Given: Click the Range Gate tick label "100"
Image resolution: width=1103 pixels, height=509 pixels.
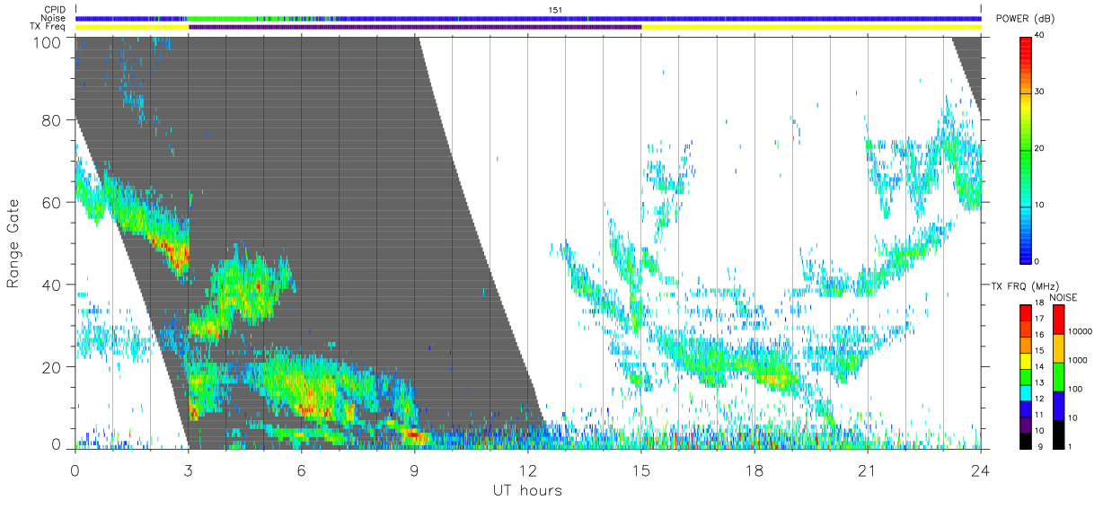Looking at the screenshot, I should [x=49, y=43].
